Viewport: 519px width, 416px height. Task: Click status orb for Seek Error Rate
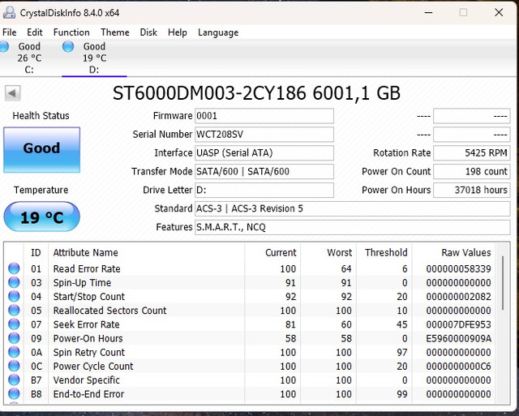coord(14,324)
